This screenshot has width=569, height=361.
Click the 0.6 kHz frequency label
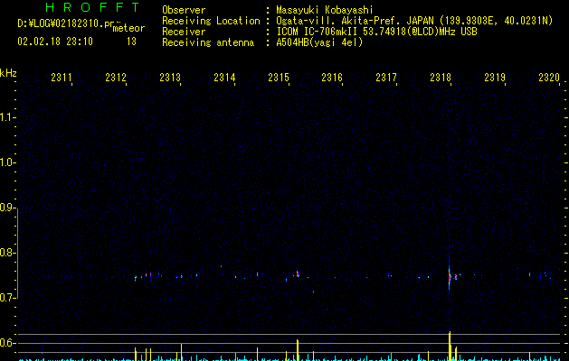click(x=7, y=343)
